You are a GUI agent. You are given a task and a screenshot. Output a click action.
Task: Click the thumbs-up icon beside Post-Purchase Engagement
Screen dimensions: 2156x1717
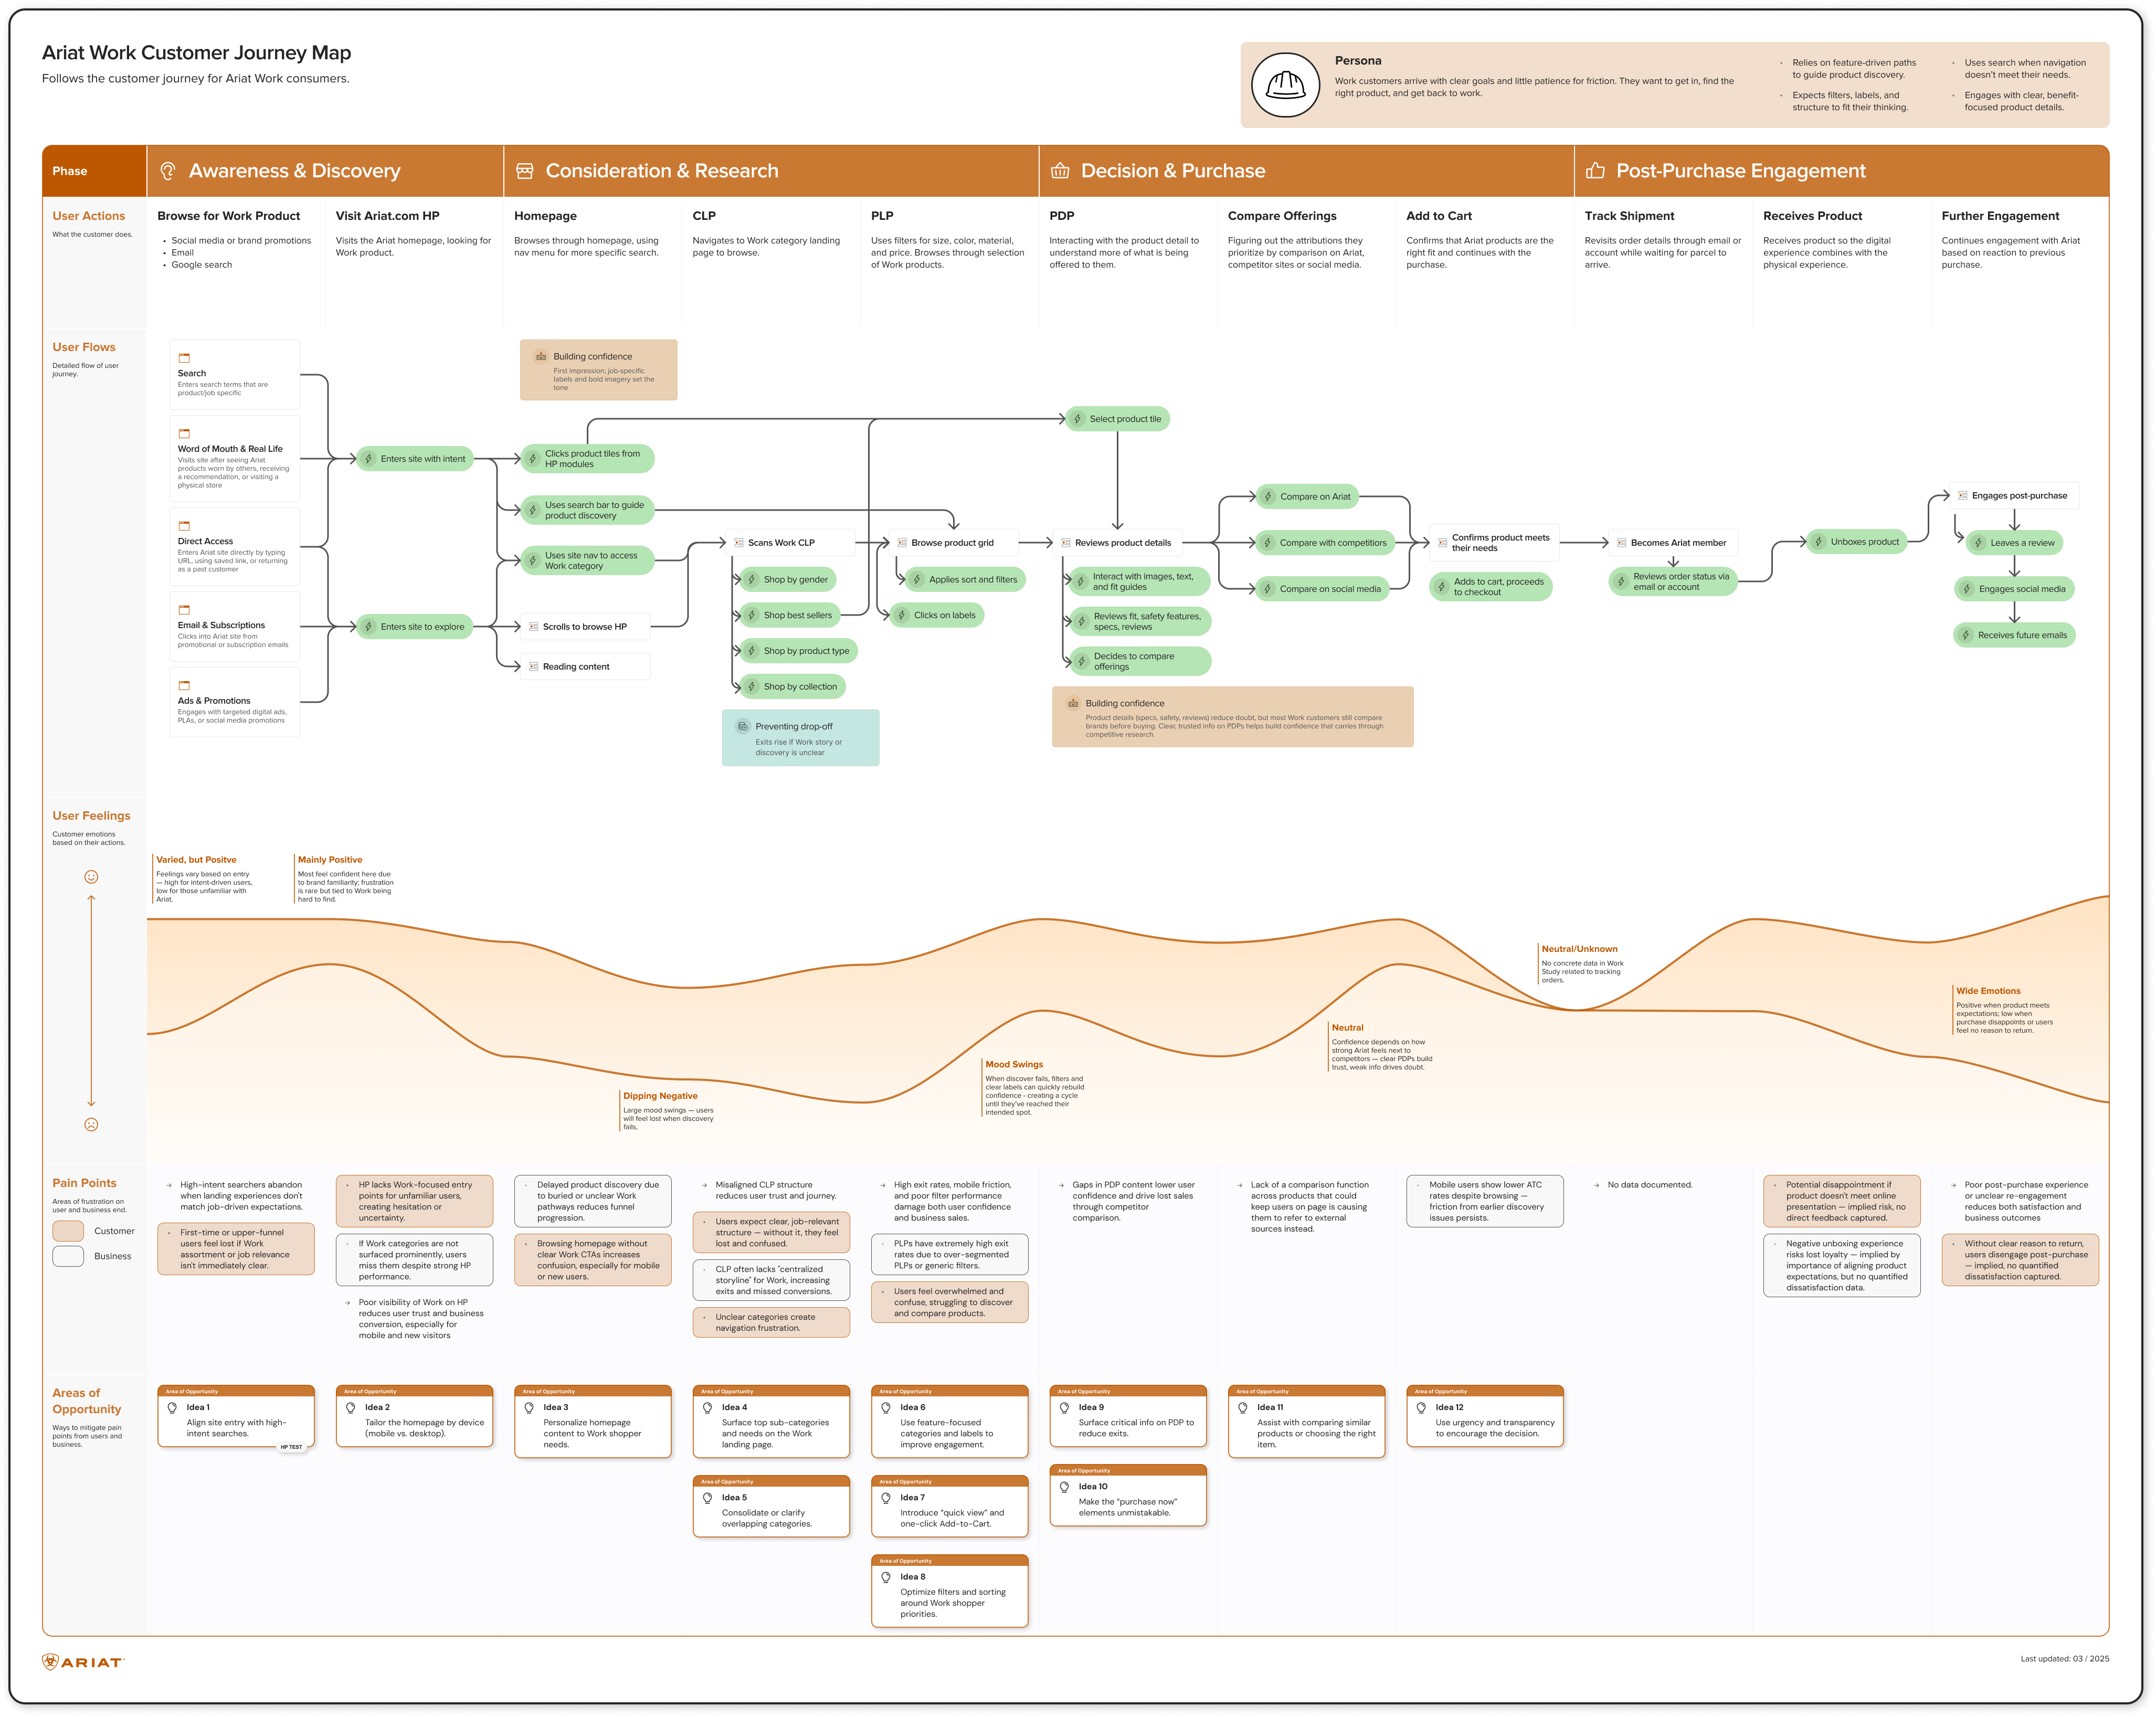click(1595, 171)
